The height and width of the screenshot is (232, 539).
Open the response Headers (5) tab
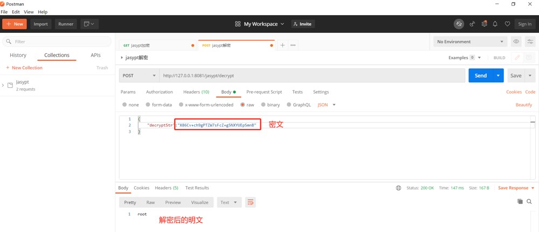tap(167, 188)
